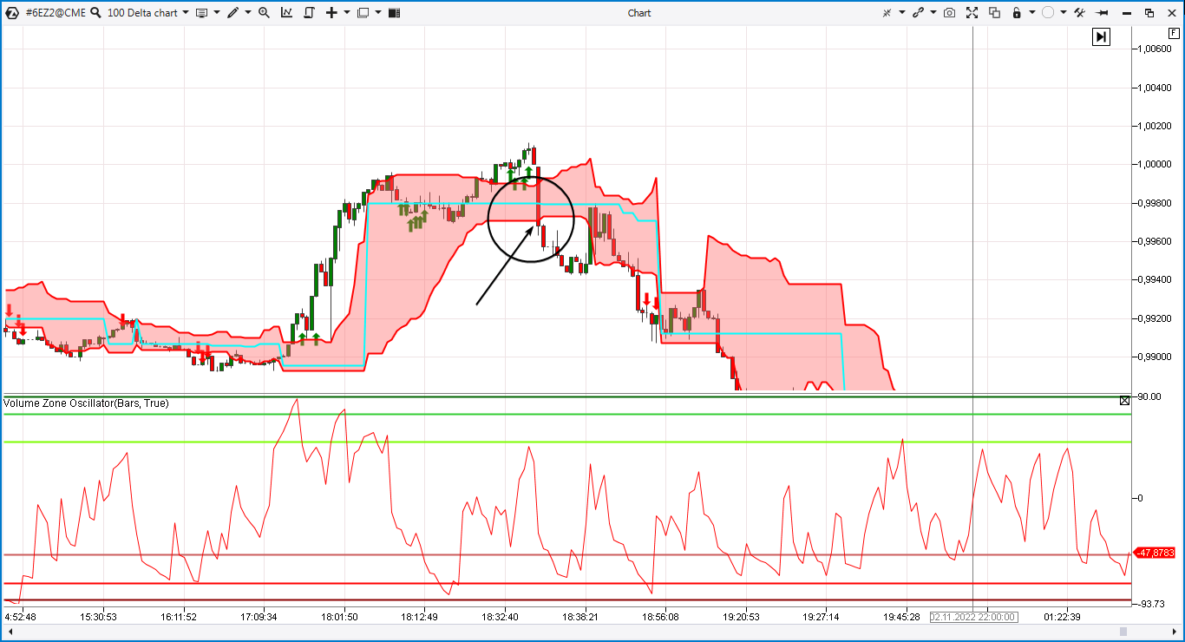Expand the 100 Delta chart type dropdown
Image resolution: width=1185 pixels, height=642 pixels.
click(186, 13)
